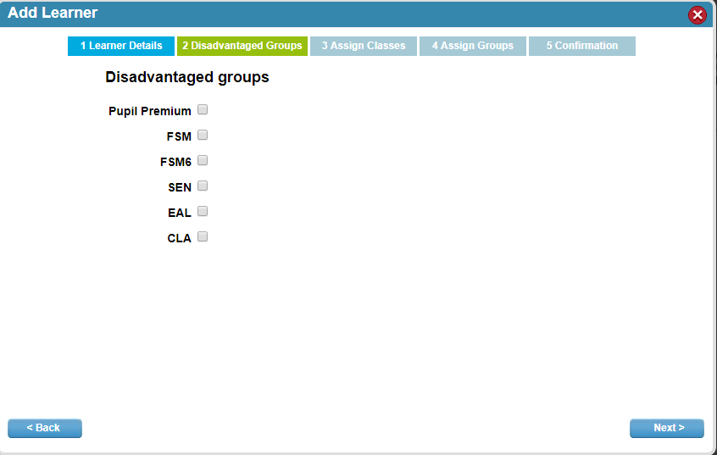This screenshot has height=455, width=717.
Task: Toggle the SEN checkbox
Action: coord(203,186)
